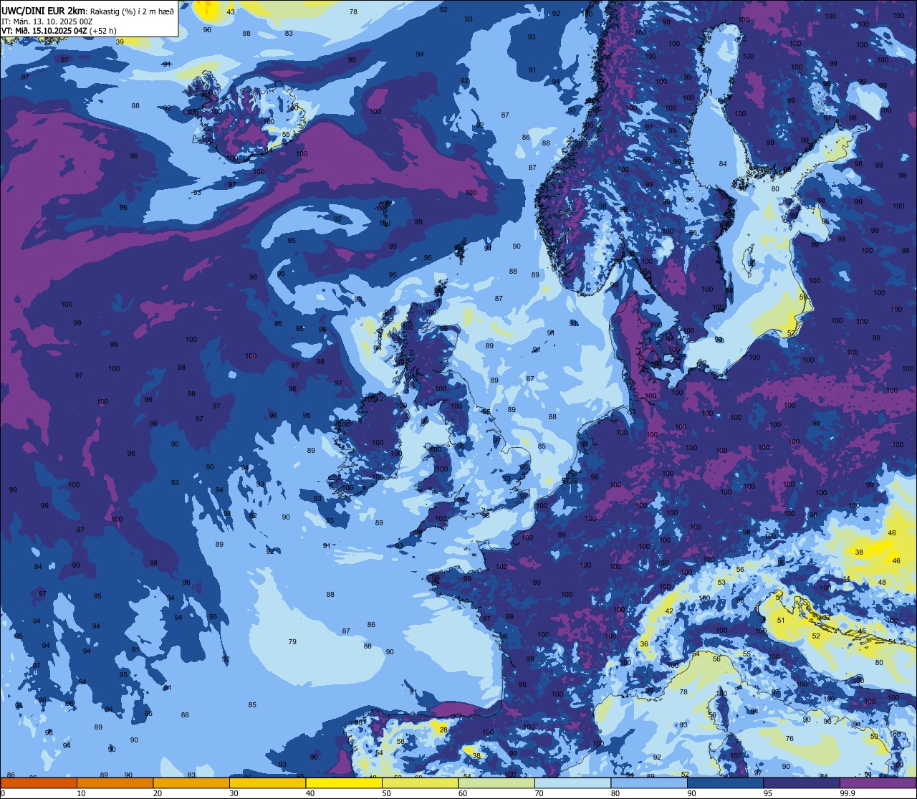Click the title text "UWC/DINI EUR 2km"
Image resolution: width=917 pixels, height=799 pixels.
(43, 10)
